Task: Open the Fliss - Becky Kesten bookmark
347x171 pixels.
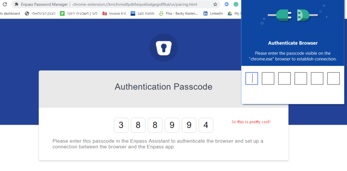Action: pos(179,13)
